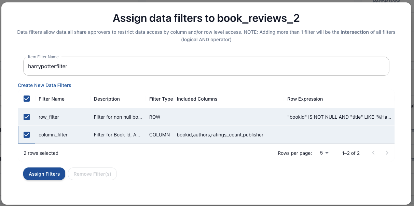Click the Remove Filter(s) button

pos(93,174)
